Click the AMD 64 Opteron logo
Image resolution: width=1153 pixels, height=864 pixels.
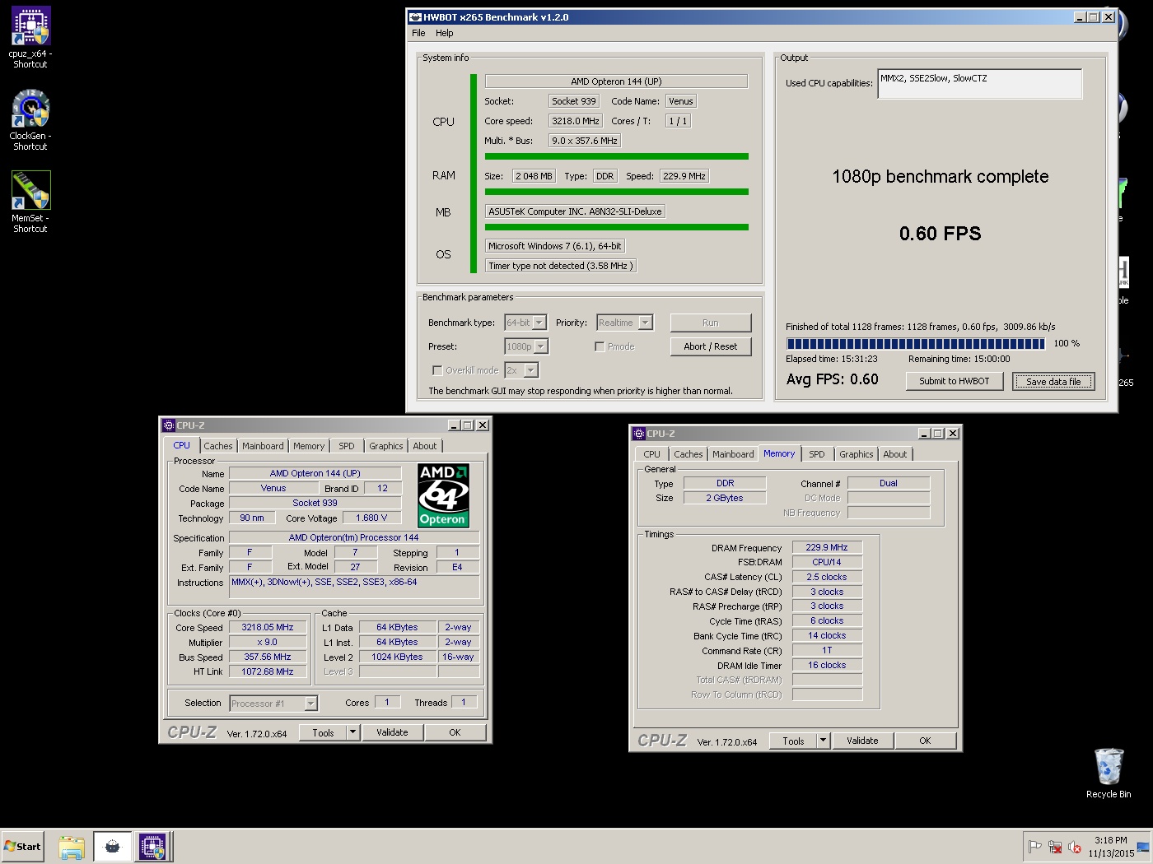(443, 495)
